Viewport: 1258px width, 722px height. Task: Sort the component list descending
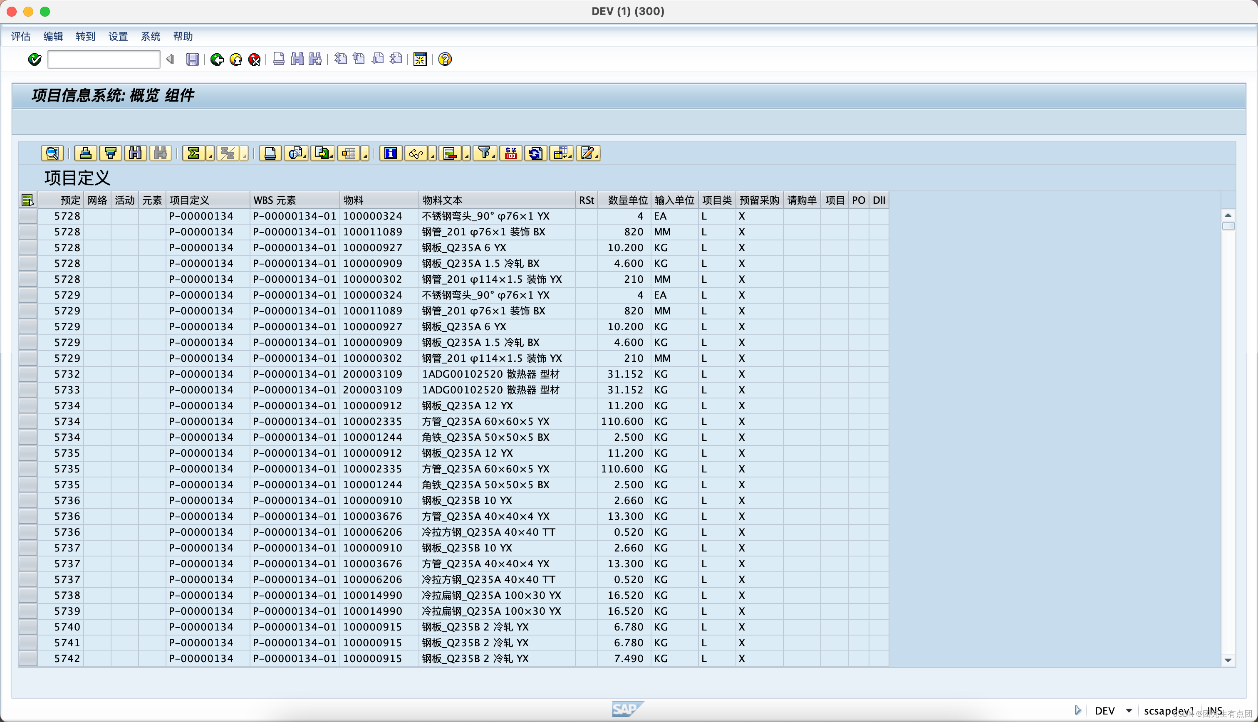click(x=110, y=153)
